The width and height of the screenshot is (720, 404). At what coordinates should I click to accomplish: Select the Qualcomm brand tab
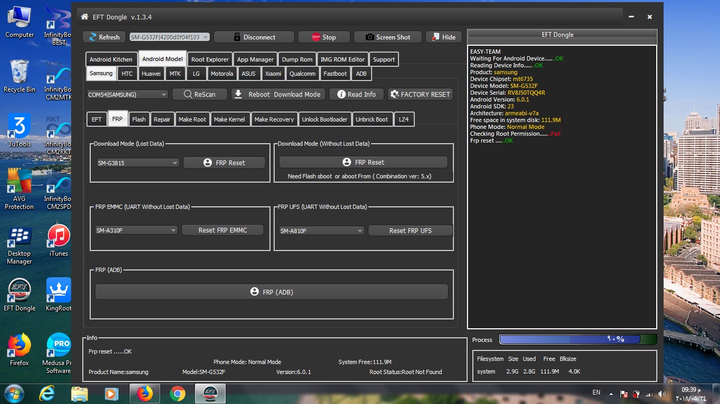pyautogui.click(x=303, y=74)
